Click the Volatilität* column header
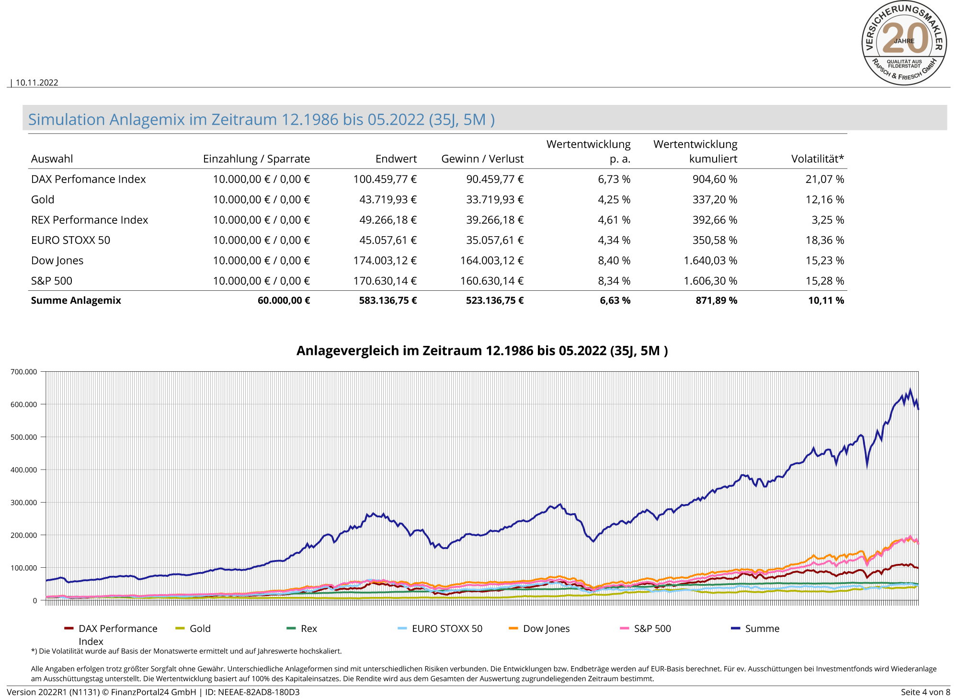 817,159
